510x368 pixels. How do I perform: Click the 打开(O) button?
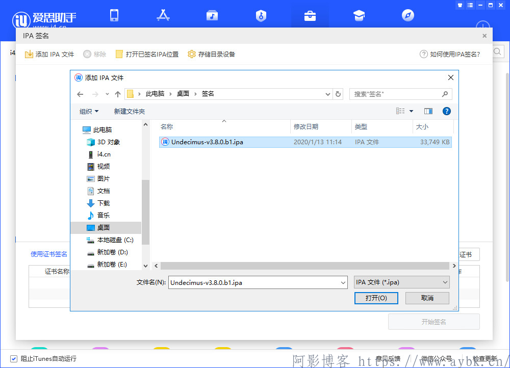tap(376, 298)
